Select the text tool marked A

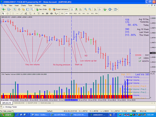coord(34,13)
